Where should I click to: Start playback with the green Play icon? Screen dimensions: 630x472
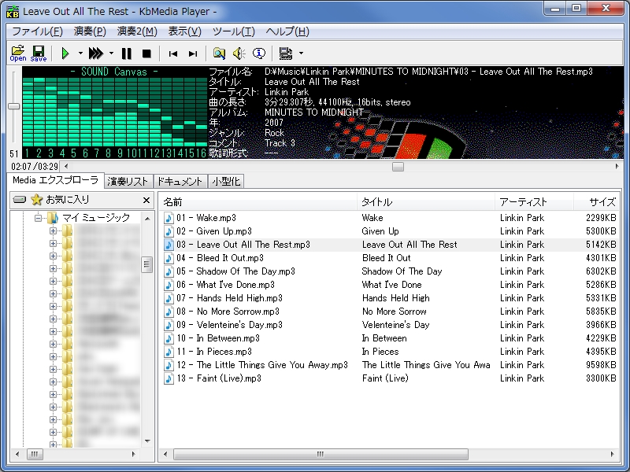[x=65, y=53]
